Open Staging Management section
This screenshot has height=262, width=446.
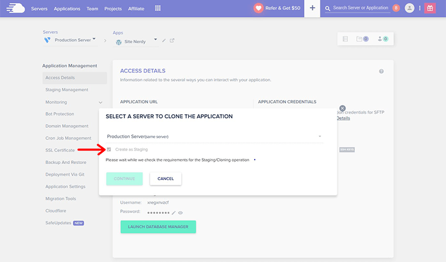coord(67,90)
